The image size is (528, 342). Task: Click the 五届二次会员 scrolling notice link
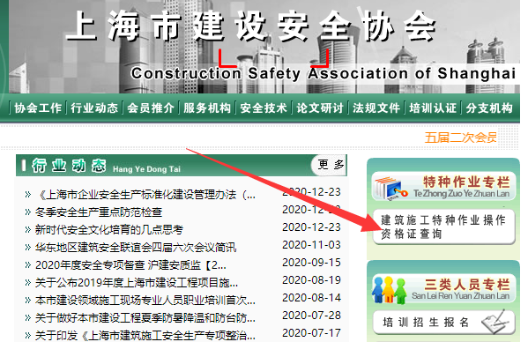point(460,138)
